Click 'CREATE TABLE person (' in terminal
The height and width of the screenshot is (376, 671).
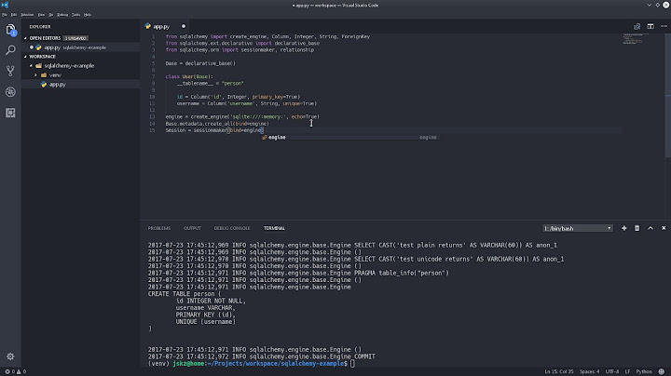[x=184, y=294]
